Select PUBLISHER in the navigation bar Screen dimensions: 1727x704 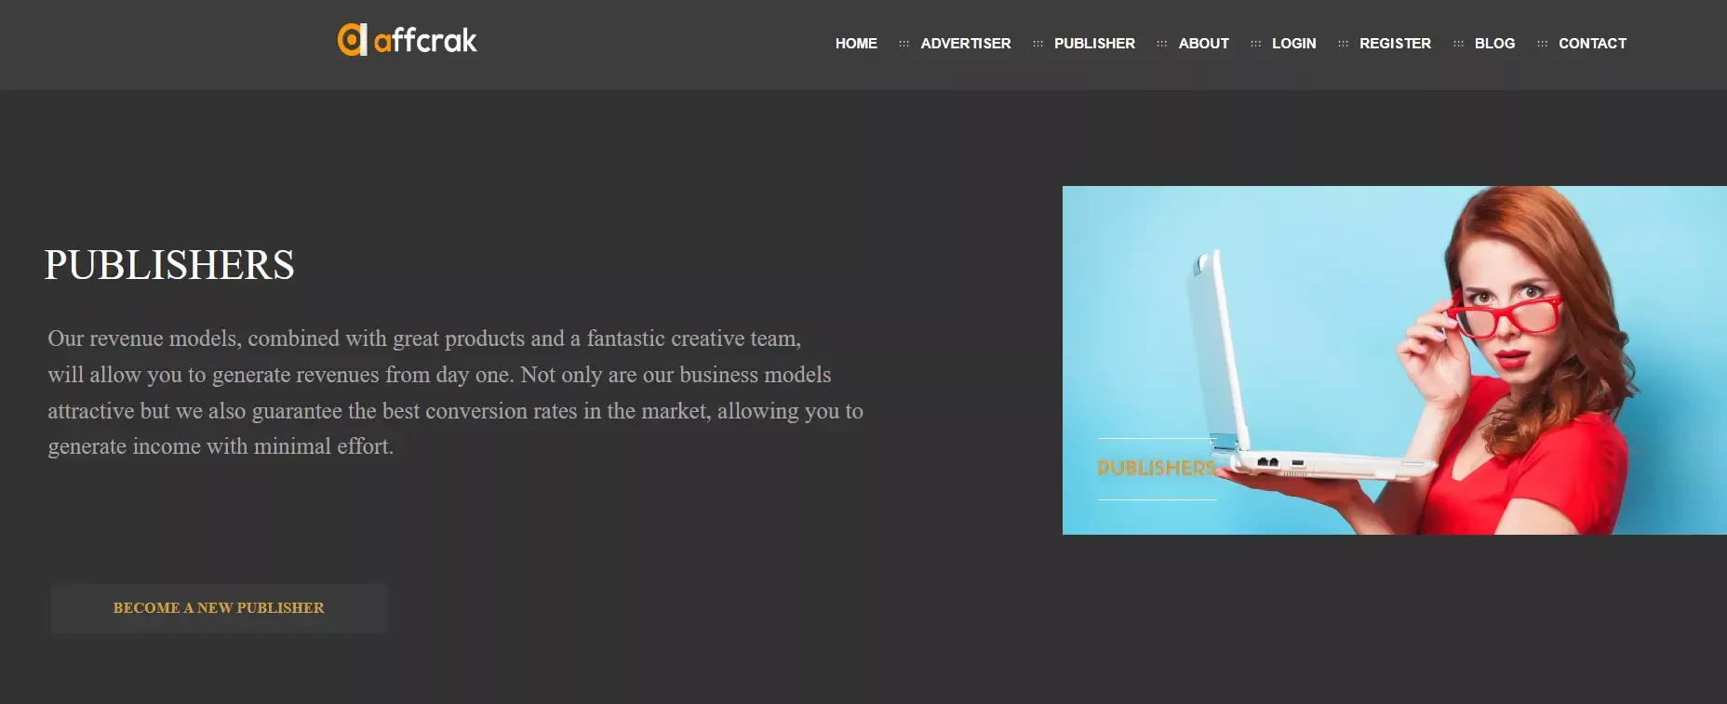click(1094, 44)
